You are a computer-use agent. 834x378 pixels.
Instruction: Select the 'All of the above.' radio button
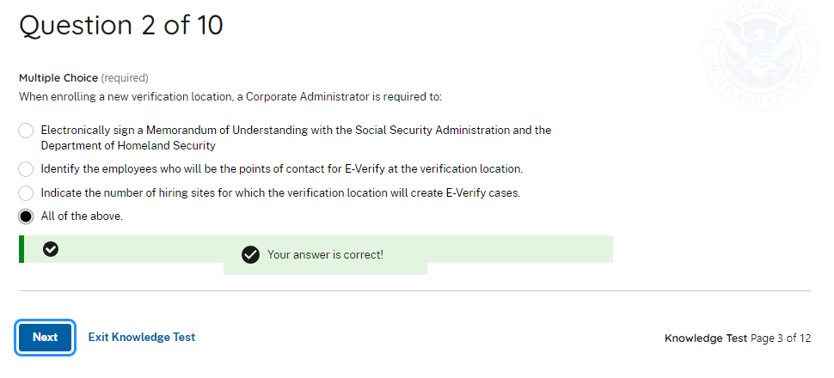(x=26, y=216)
